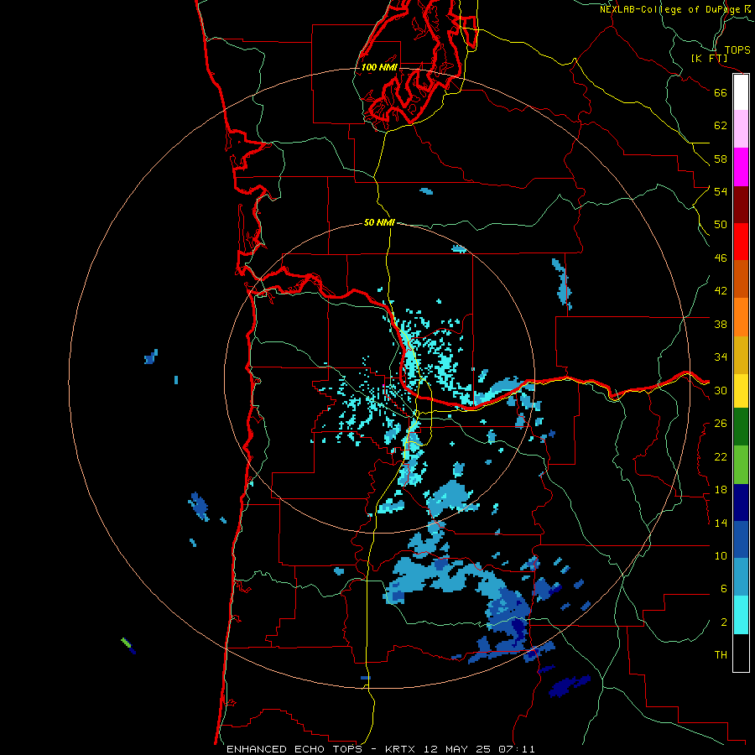Click the 50 NMI range ring label
Viewport: 755px width, 755px height.
click(x=379, y=222)
